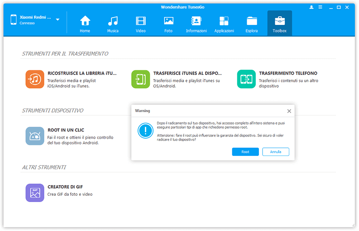
Task: Open the Esplora folder icon
Action: [x=252, y=21]
